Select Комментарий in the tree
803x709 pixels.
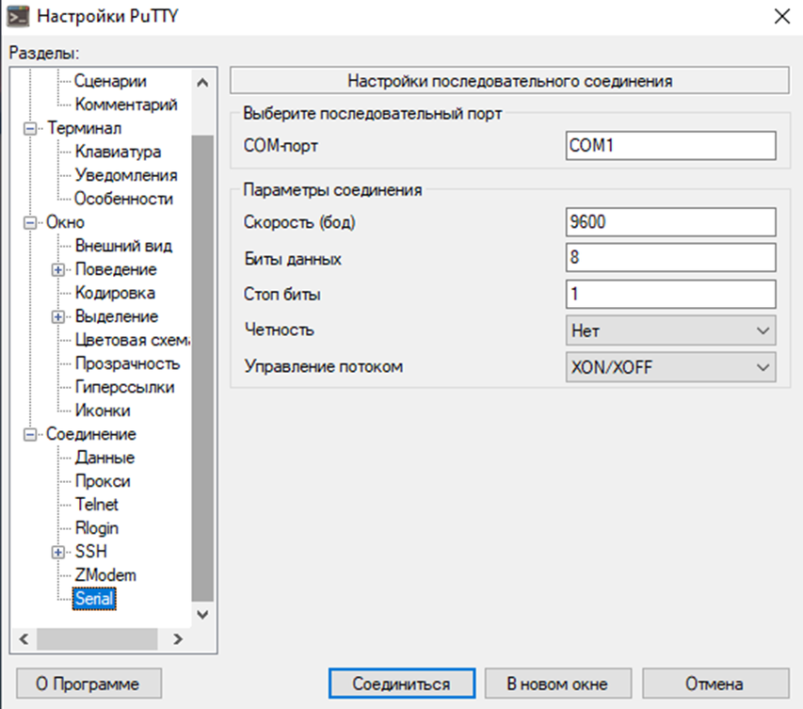(x=126, y=105)
